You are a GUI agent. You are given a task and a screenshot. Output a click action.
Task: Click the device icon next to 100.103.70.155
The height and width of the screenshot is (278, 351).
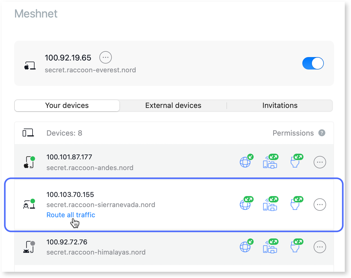(x=28, y=204)
